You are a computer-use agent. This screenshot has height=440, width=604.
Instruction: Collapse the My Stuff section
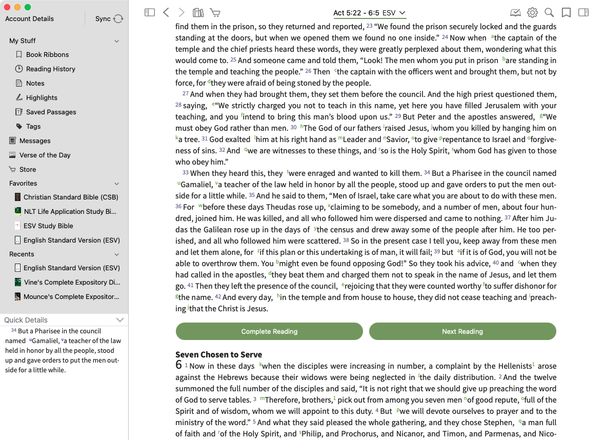tap(117, 41)
